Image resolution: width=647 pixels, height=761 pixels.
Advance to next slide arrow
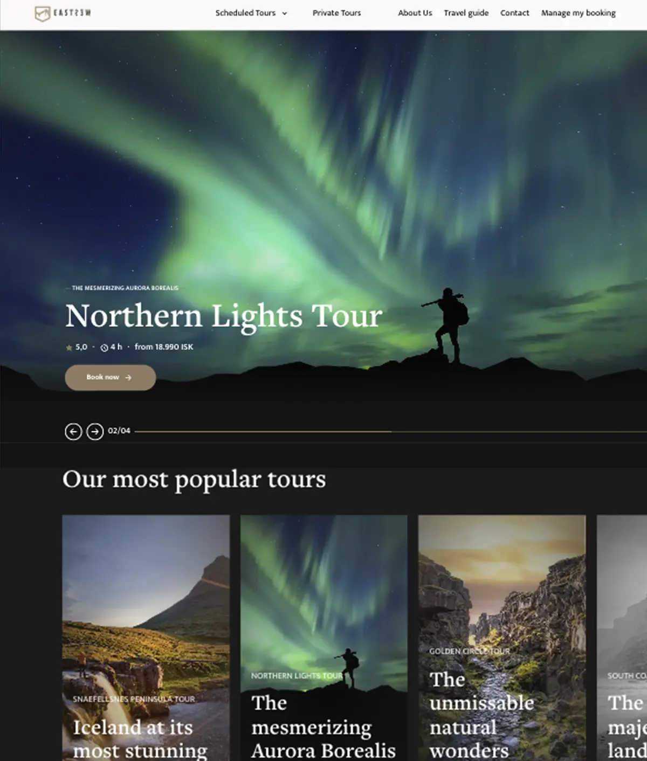(95, 432)
